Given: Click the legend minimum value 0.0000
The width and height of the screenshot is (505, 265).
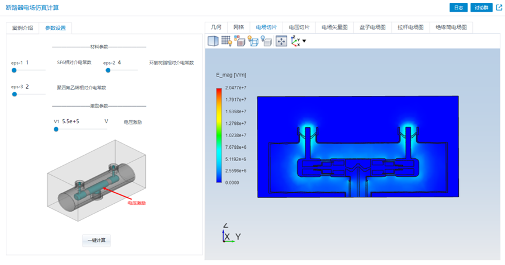Looking at the screenshot, I should 232,183.
